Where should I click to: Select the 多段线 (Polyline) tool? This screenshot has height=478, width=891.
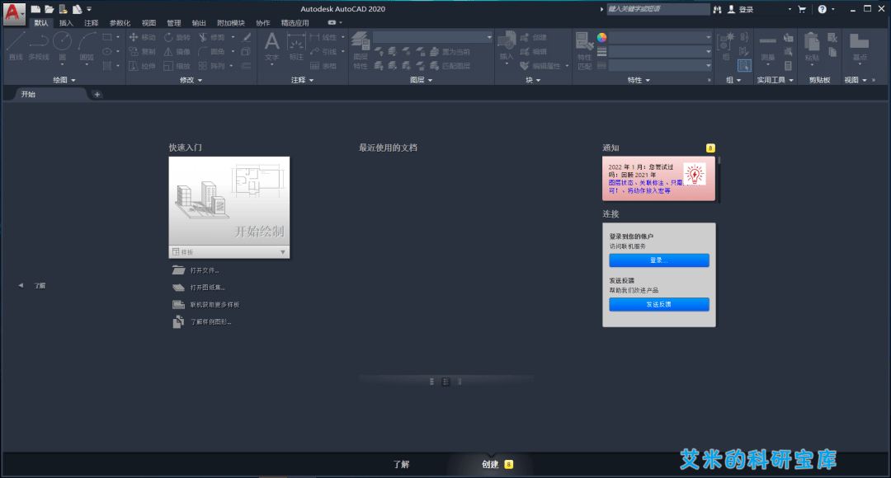click(x=39, y=46)
